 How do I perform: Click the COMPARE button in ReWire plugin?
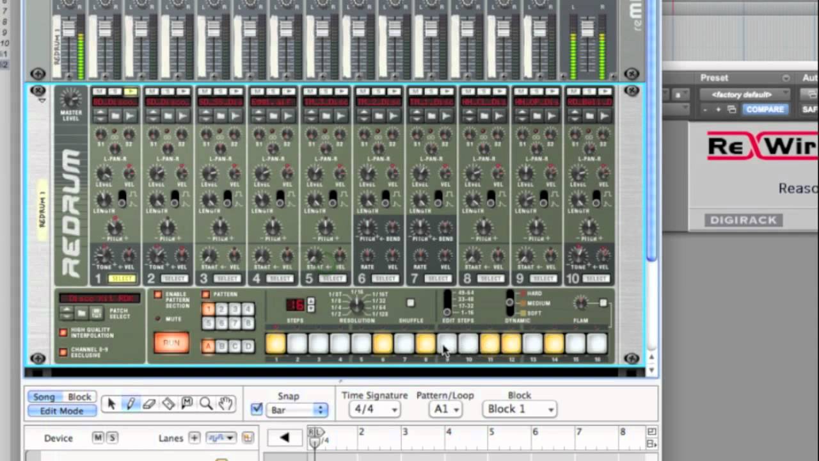pos(765,109)
